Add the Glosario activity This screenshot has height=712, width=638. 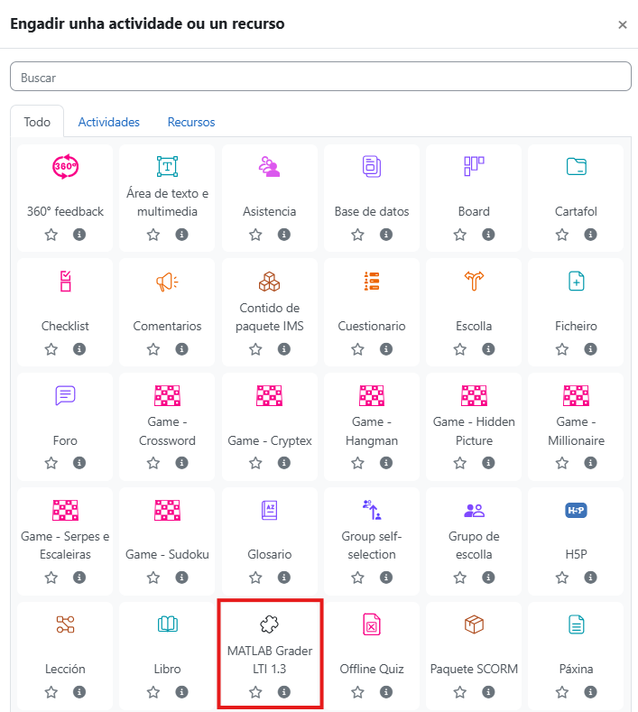pos(269,511)
